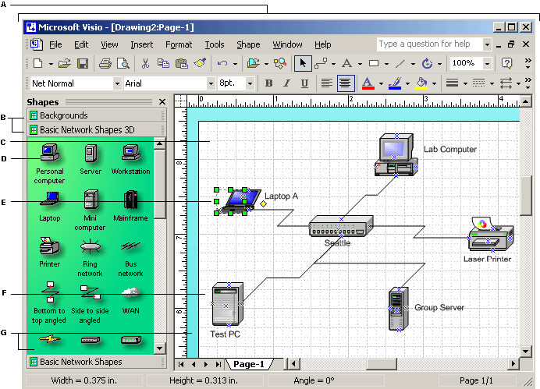The width and height of the screenshot is (540, 389).
Task: Open the Net Normal style dropdown
Action: (x=117, y=83)
